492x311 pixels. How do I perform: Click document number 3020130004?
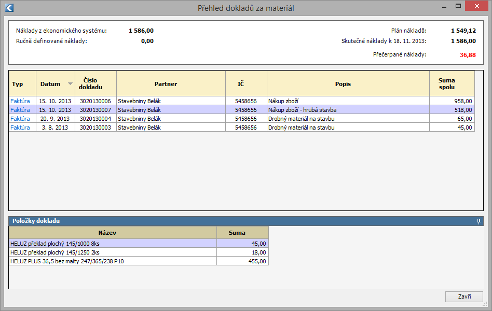(x=95, y=119)
